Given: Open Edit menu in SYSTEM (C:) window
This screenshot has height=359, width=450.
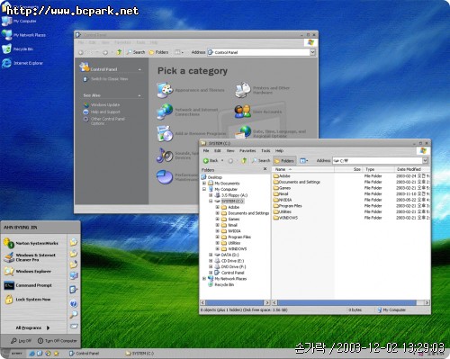Looking at the screenshot, I should coord(218,150).
